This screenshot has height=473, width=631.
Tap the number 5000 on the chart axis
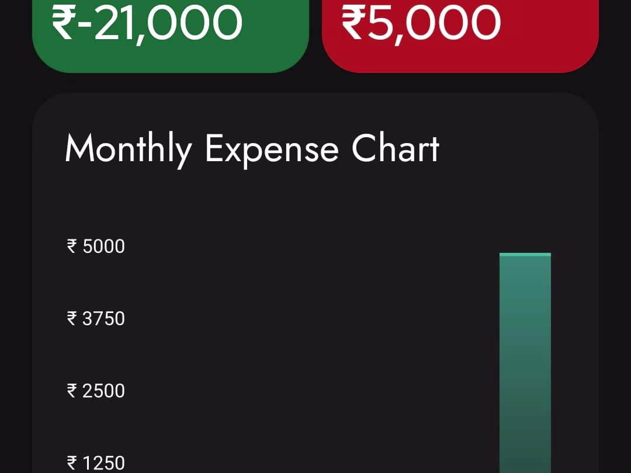click(104, 246)
